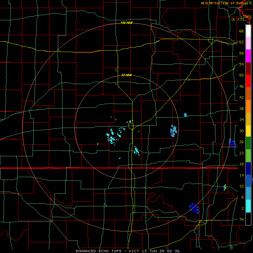The height and width of the screenshot is (253, 253).
Task: Click the gold 34 kft legend swatch
Action: point(248,119)
